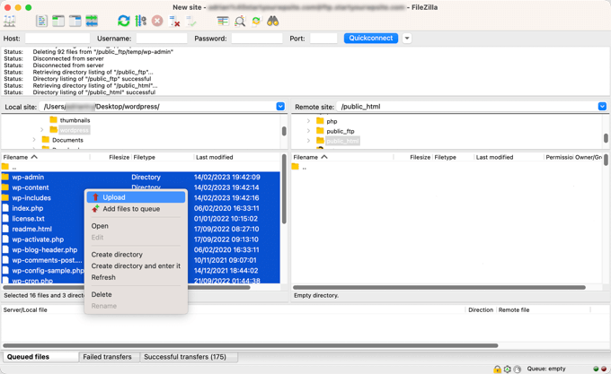
Task: Switch to Failed transfers tab
Action: 107,357
